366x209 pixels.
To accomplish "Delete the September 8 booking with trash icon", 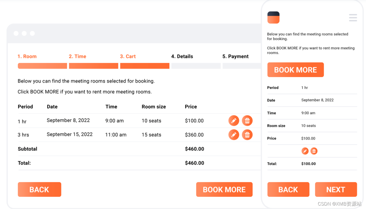I will point(247,121).
